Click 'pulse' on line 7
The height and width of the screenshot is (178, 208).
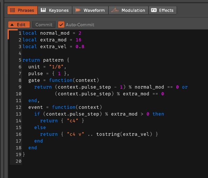[35, 73]
